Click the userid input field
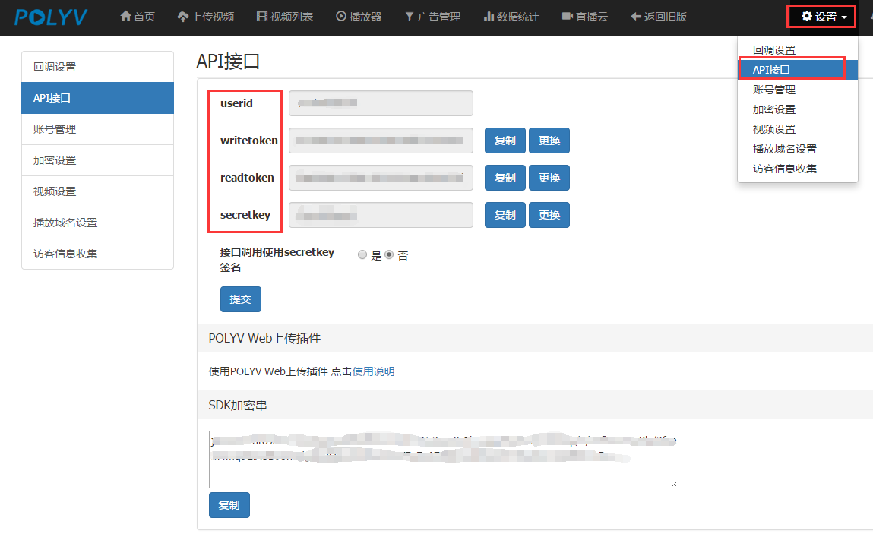Image resolution: width=873 pixels, height=537 pixels. [x=381, y=103]
